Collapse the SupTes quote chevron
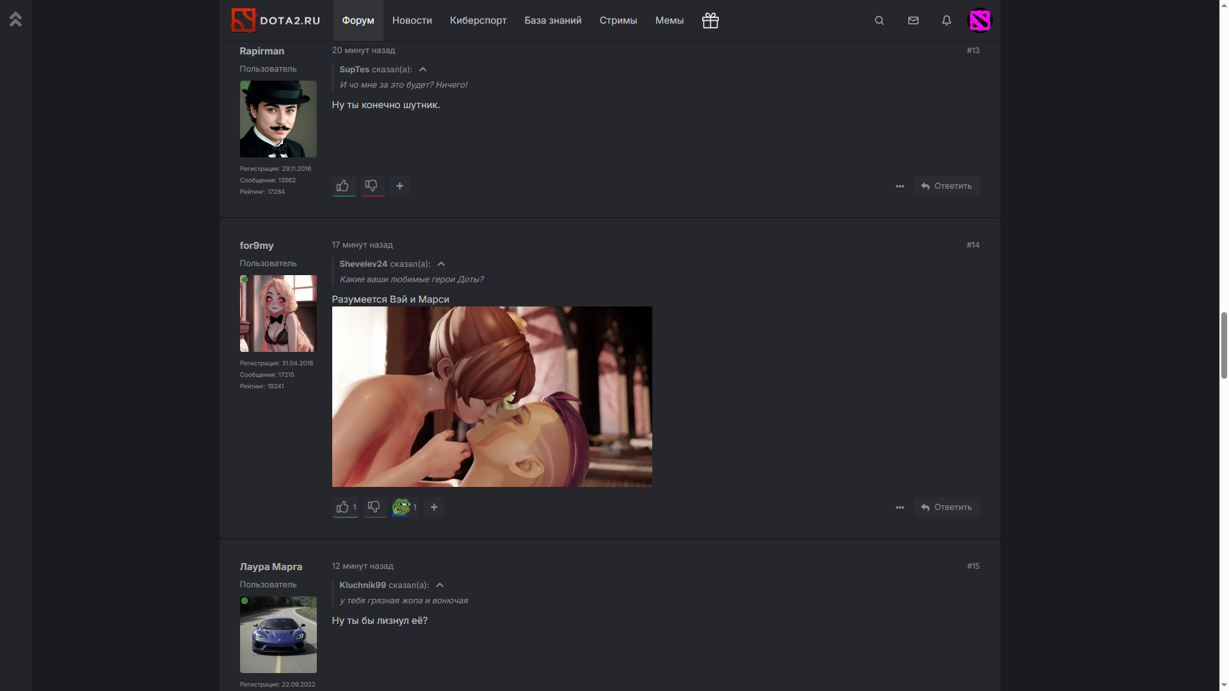The image size is (1229, 691). pos(422,69)
